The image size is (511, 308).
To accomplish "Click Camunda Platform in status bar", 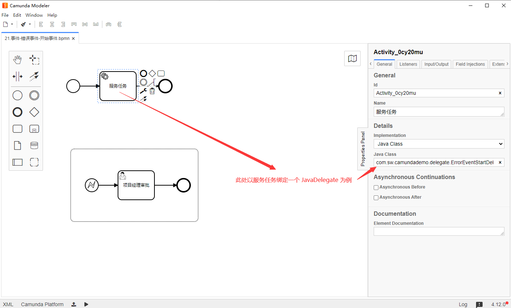I will (x=42, y=304).
